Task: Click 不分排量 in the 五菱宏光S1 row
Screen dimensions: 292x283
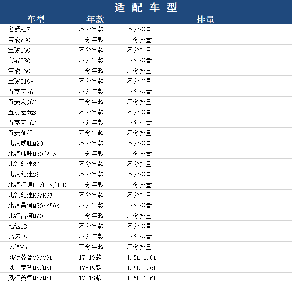Action: pyautogui.click(x=139, y=123)
